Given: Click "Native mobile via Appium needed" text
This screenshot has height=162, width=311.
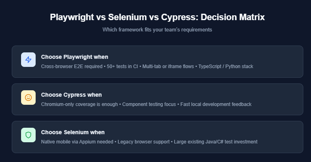Looking at the screenshot, I should click(x=78, y=142).
